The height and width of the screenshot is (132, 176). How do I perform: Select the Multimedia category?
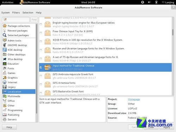click(19, 96)
